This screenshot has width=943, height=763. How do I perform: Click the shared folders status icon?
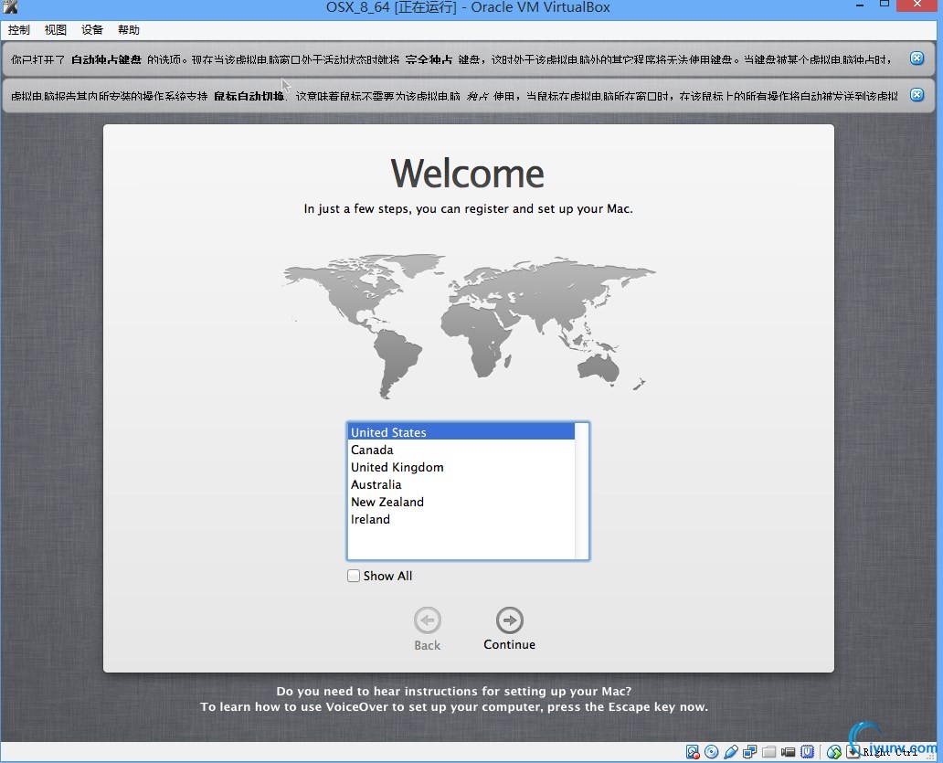769,751
